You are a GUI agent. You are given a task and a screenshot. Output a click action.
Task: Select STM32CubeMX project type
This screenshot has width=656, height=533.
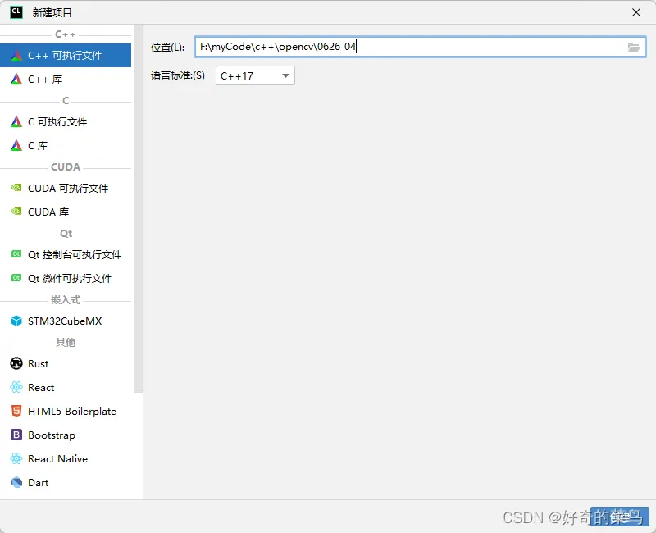point(66,321)
